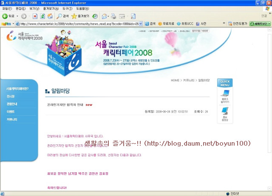The width and height of the screenshot is (272, 196).
Task: Click the scrollbar down arrow
Action: (269, 188)
